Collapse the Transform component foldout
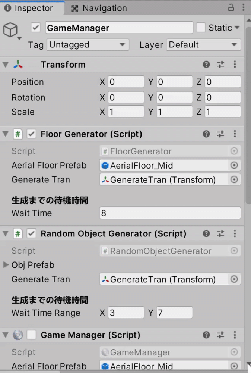This screenshot has width=251, height=373. click(x=6, y=65)
